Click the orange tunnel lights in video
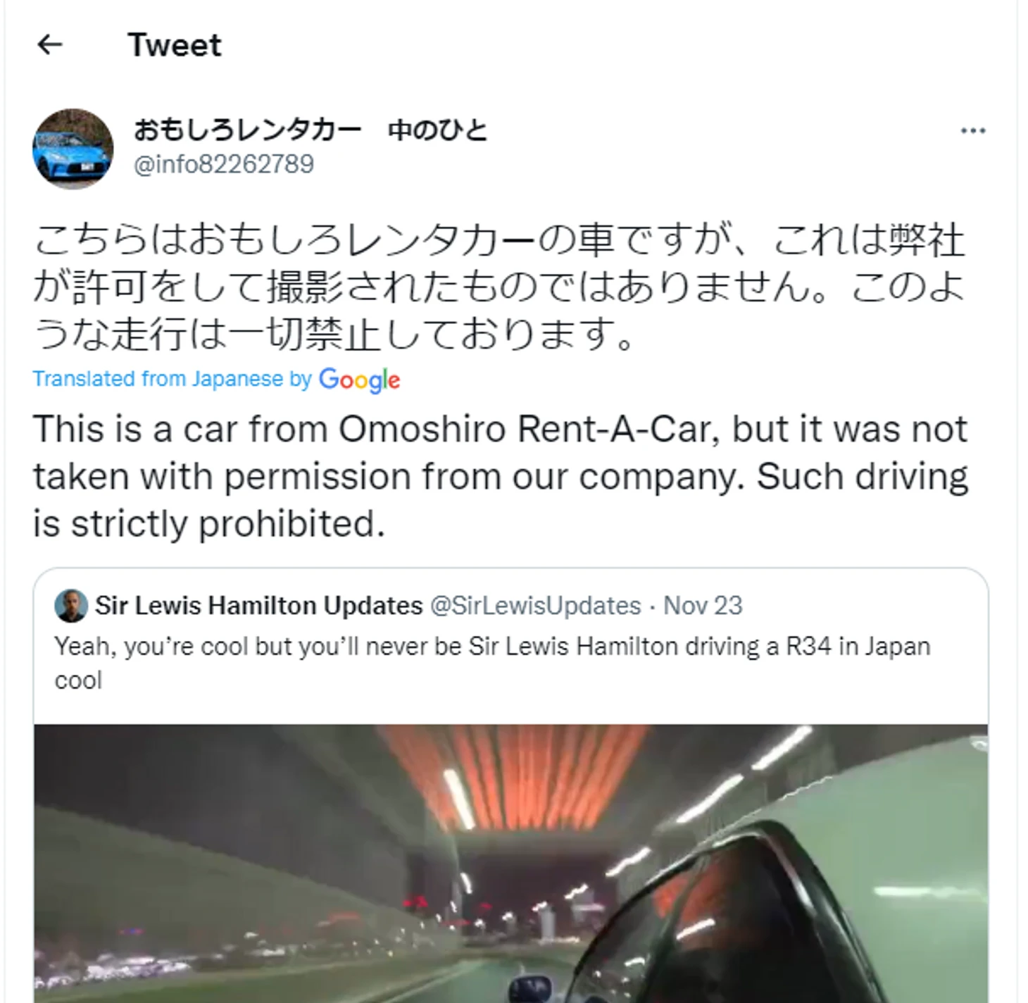1028x1003 pixels. [514, 775]
